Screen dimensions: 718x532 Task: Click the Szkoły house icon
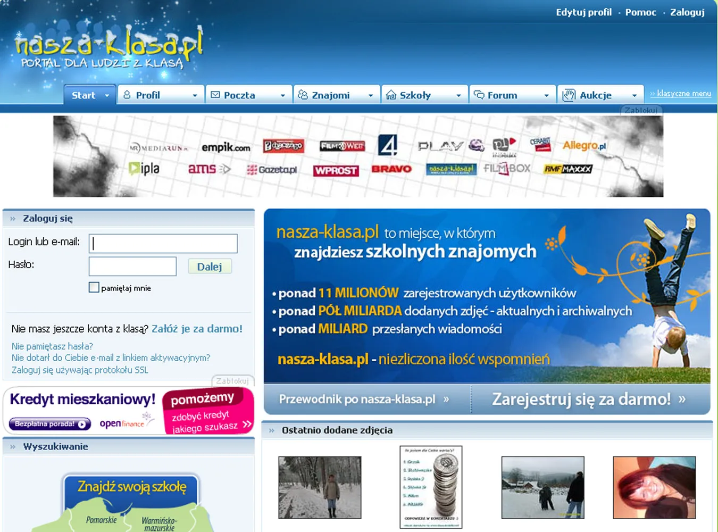pyautogui.click(x=392, y=94)
